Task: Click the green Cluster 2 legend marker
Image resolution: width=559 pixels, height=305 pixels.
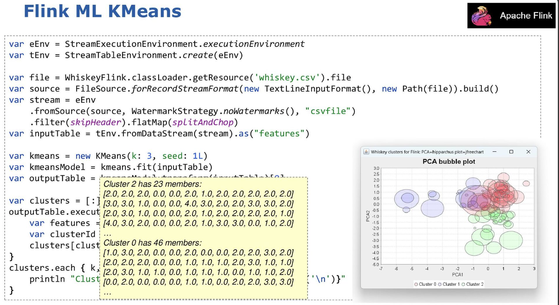Action: (x=463, y=284)
